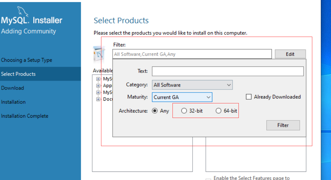Click the Adding Community subtitle
Image resolution: width=331 pixels, height=180 pixels.
tap(28, 31)
